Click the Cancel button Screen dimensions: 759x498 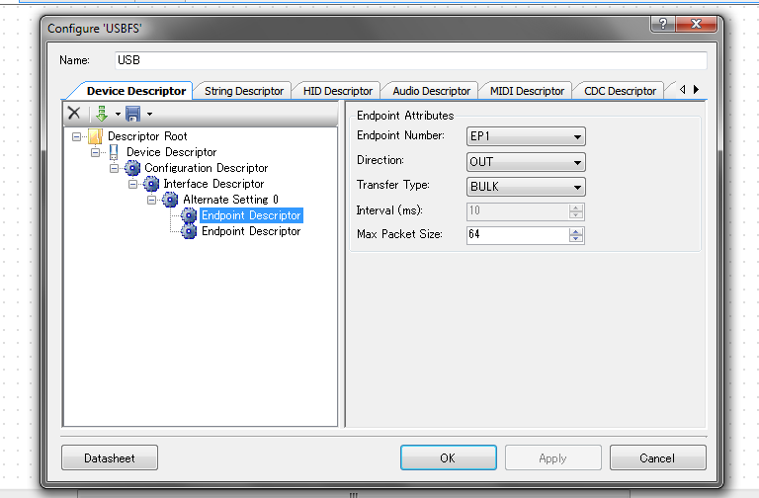click(657, 457)
